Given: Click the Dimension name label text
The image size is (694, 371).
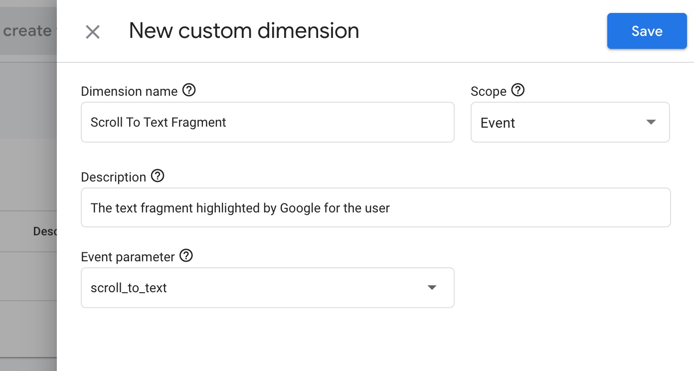Looking at the screenshot, I should pos(129,91).
